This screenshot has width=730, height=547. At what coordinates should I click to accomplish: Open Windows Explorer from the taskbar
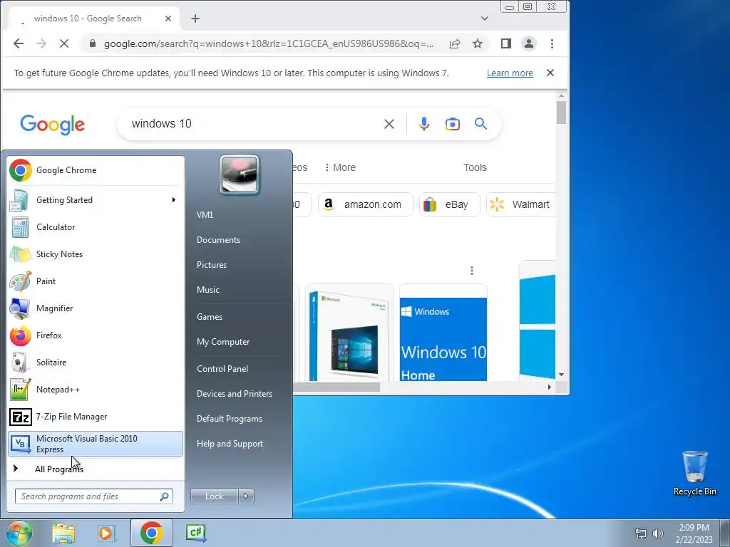point(63,533)
